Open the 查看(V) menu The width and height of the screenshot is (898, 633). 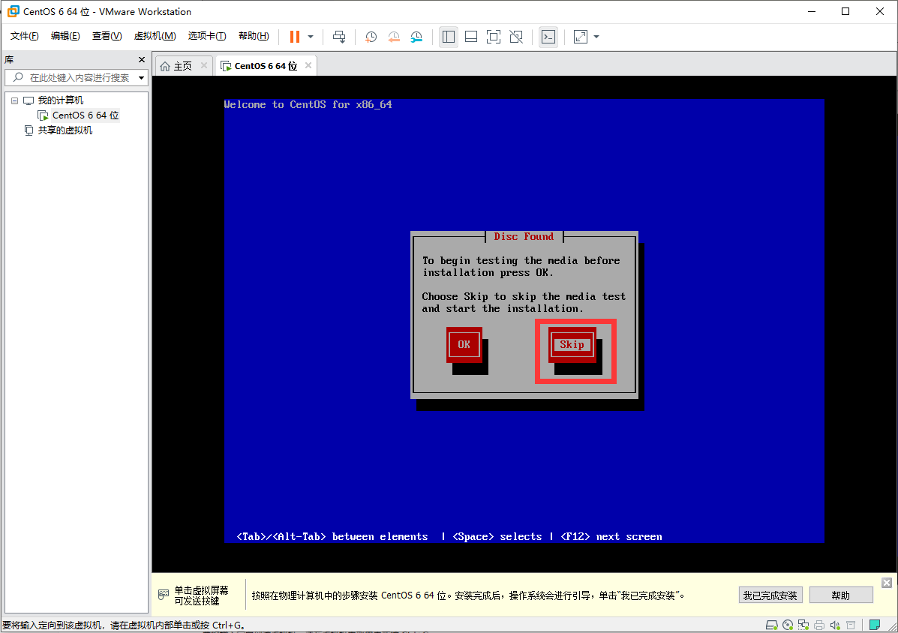tap(107, 36)
